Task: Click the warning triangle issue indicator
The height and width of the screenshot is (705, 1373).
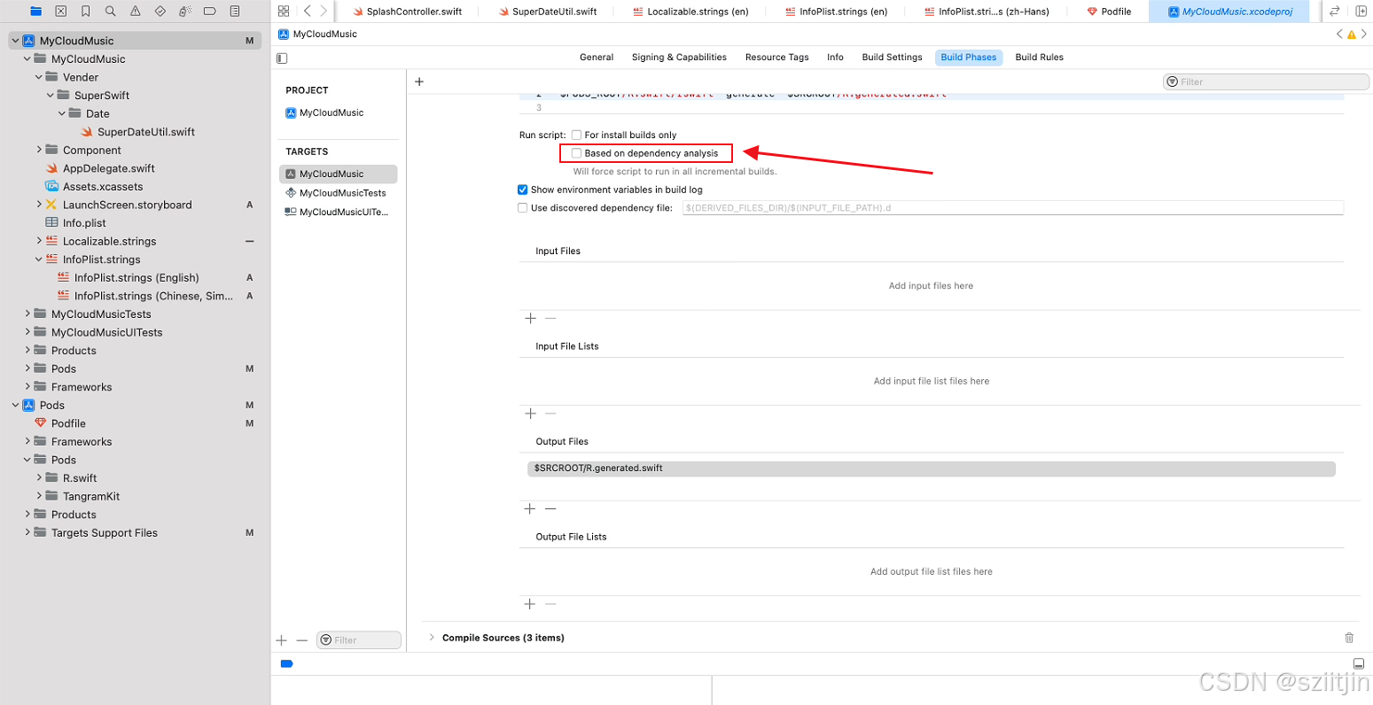Action: 1352,35
